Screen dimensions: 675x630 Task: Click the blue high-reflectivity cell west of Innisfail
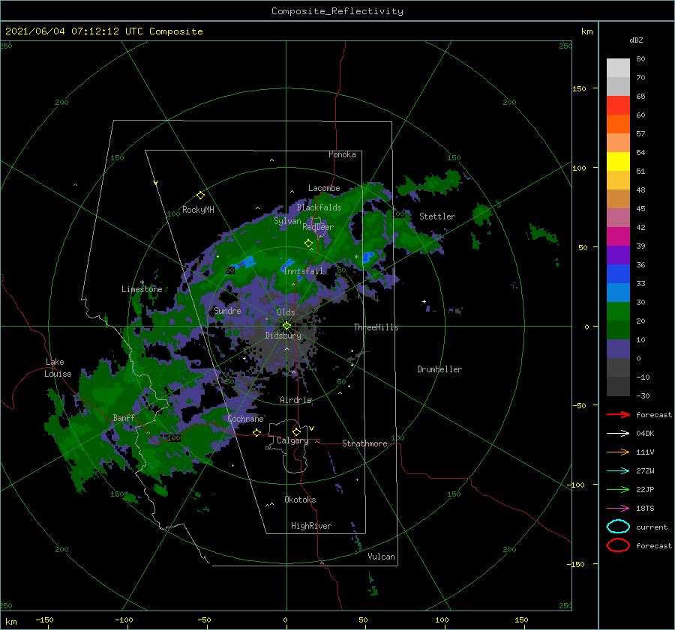click(x=245, y=262)
